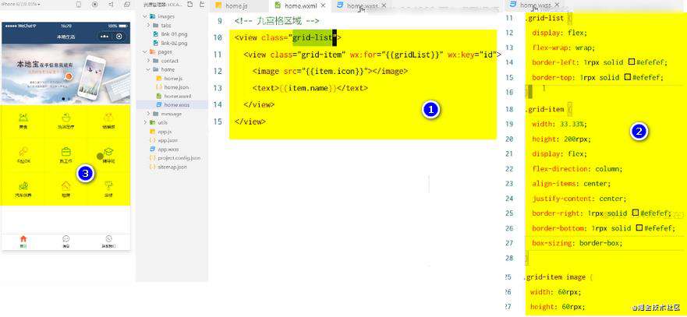Click the rightmost icon in explorer header
The height and width of the screenshot is (317, 687).
201,5
